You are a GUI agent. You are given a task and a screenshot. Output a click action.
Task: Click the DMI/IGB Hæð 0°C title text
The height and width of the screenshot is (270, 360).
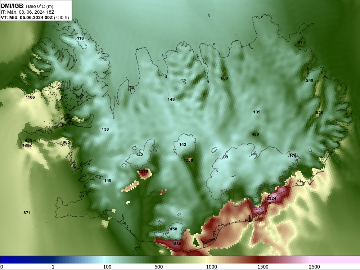tap(27, 6)
